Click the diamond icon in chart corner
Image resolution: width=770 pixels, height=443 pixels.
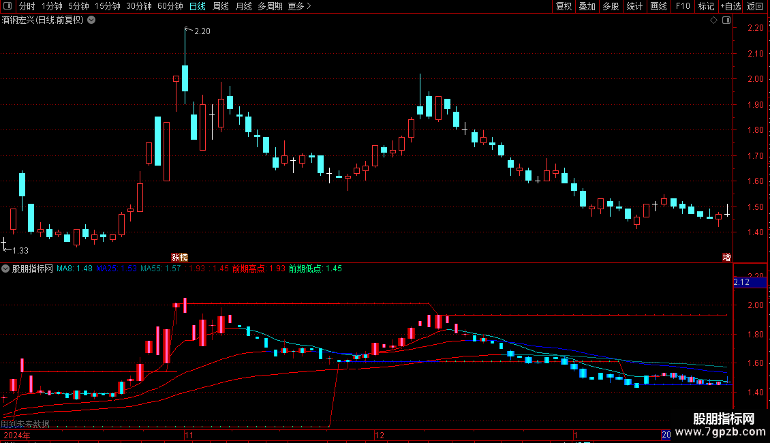coord(714,20)
